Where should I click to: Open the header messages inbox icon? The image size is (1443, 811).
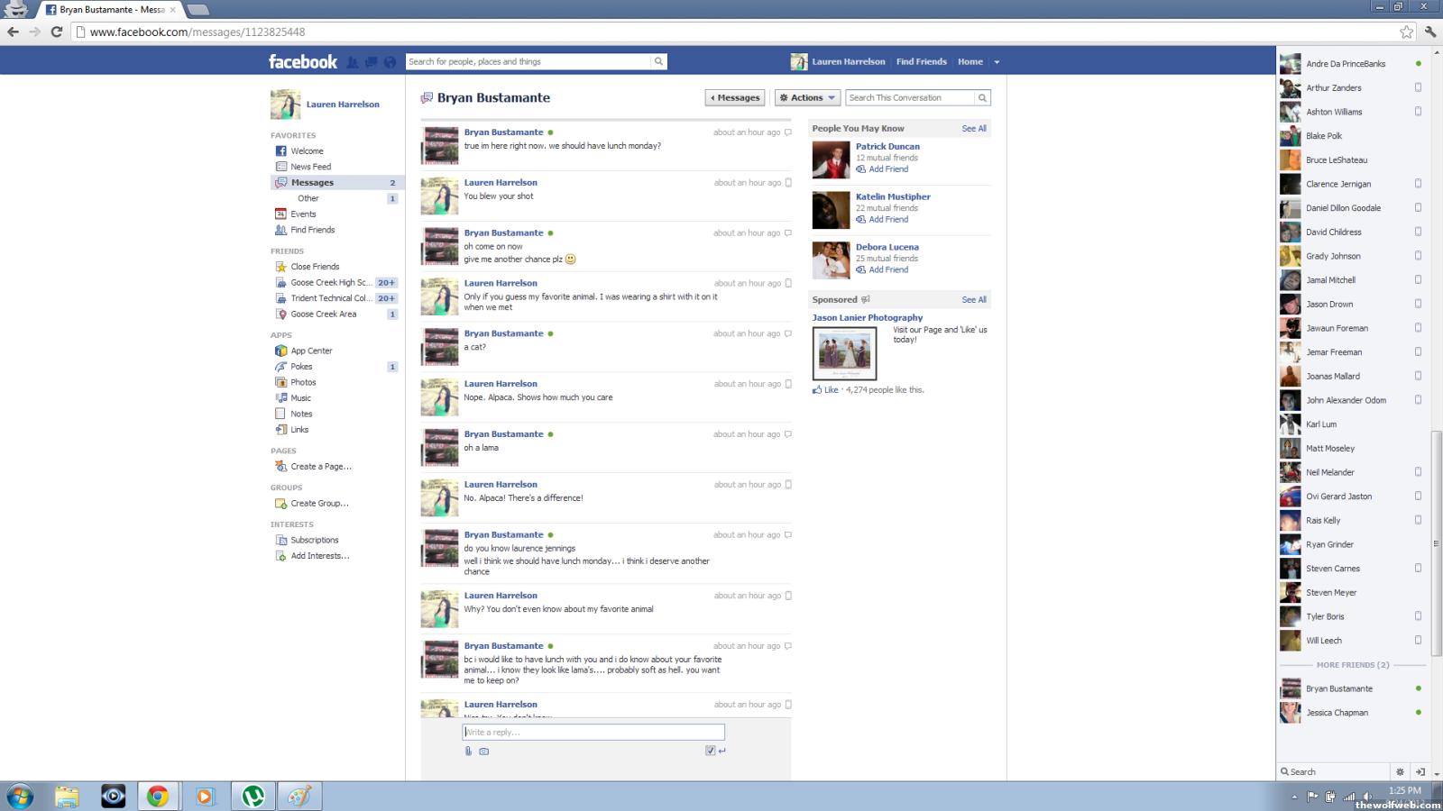click(x=371, y=62)
